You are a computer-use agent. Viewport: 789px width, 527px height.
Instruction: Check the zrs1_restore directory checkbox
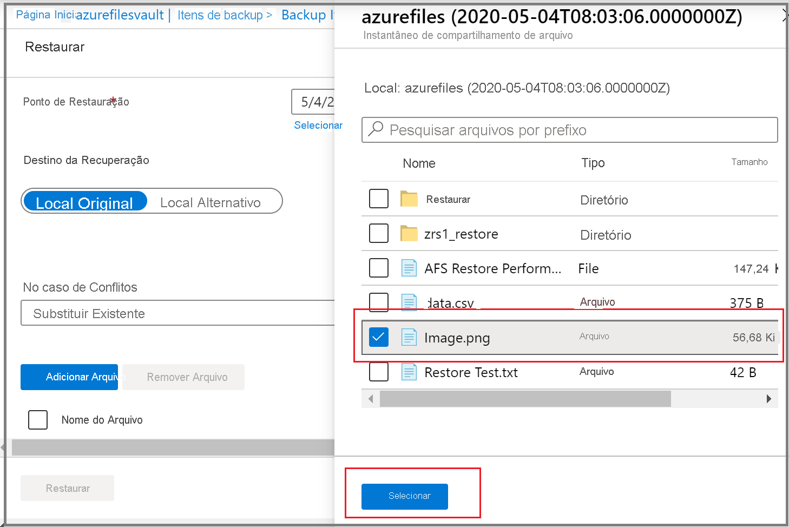point(379,233)
